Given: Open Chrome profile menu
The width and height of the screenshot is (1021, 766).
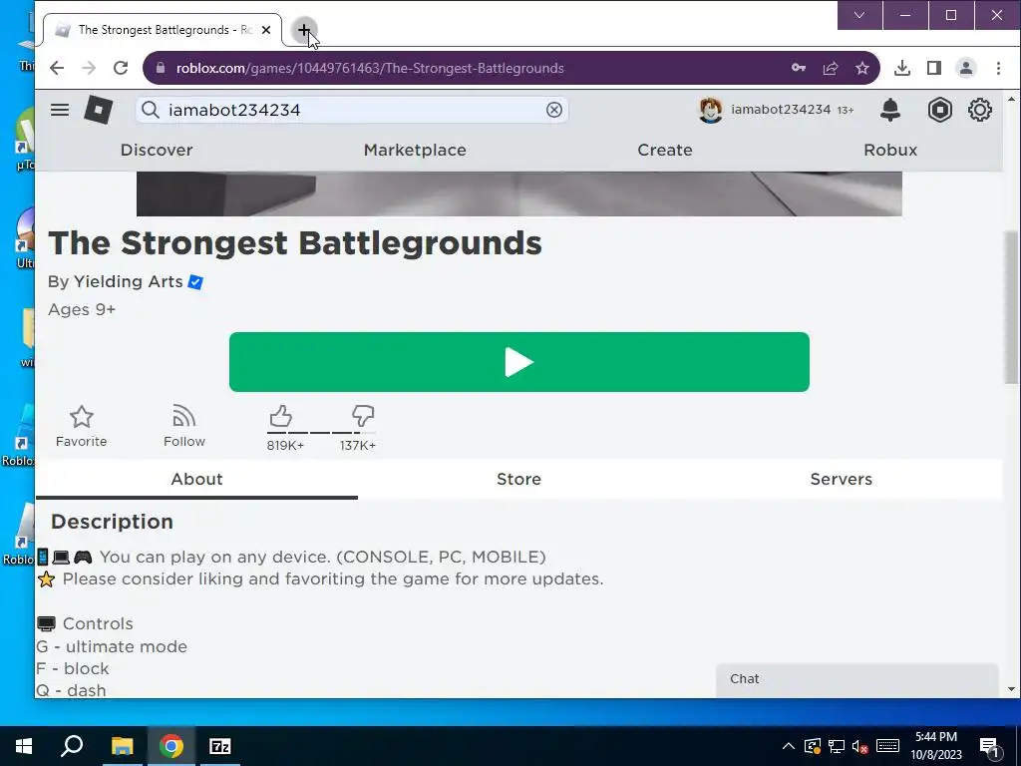Looking at the screenshot, I should click(x=965, y=68).
